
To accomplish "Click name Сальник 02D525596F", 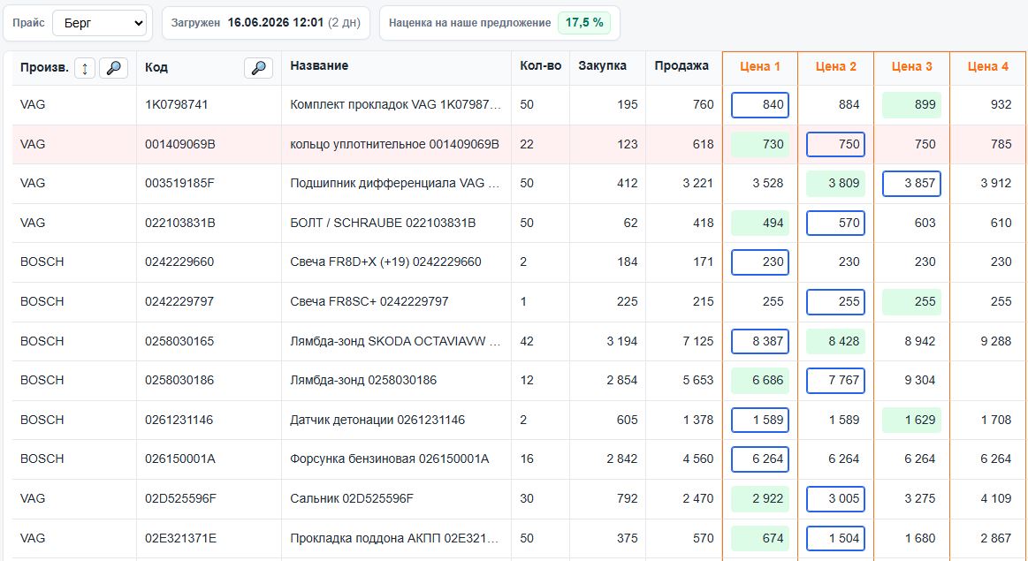I will pyautogui.click(x=352, y=499).
